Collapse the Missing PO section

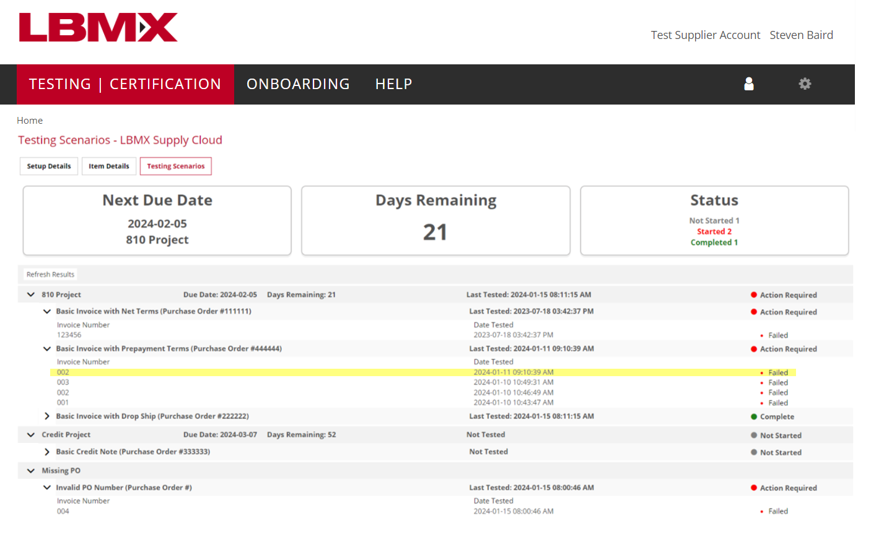click(31, 470)
